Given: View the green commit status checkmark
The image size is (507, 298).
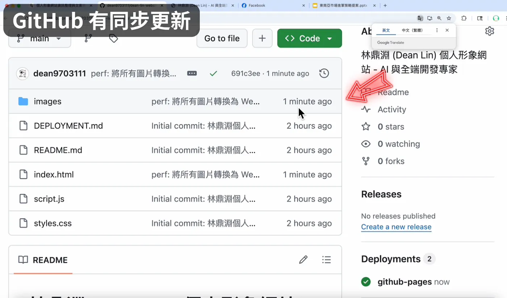Looking at the screenshot, I should point(213,73).
